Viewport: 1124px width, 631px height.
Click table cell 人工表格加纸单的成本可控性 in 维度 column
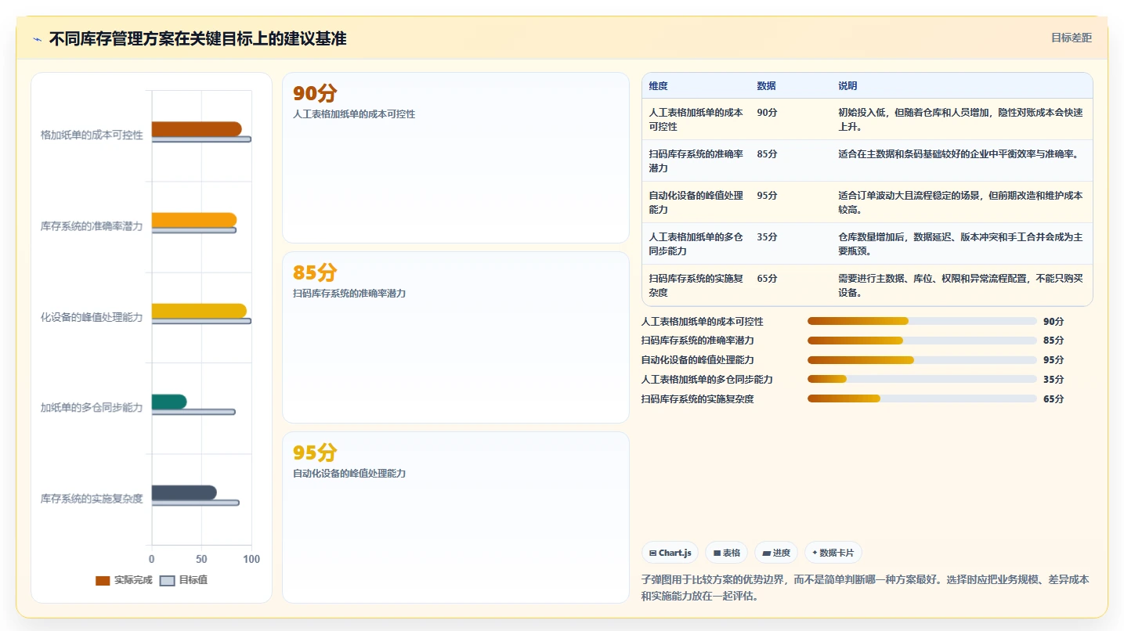coord(696,119)
